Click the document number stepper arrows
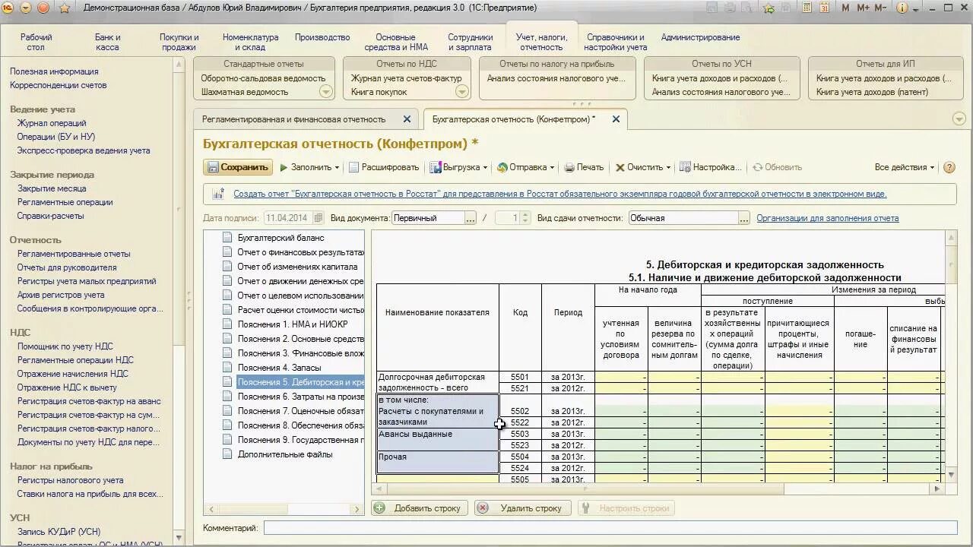This screenshot has width=973, height=547. 525,218
